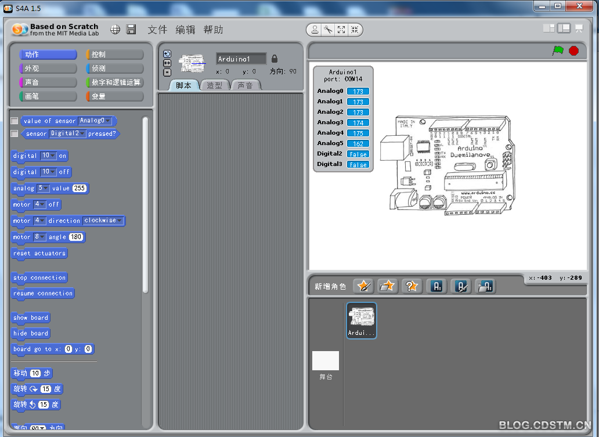
Task: Choose a surprise sprite (question mark star)
Action: click(412, 286)
